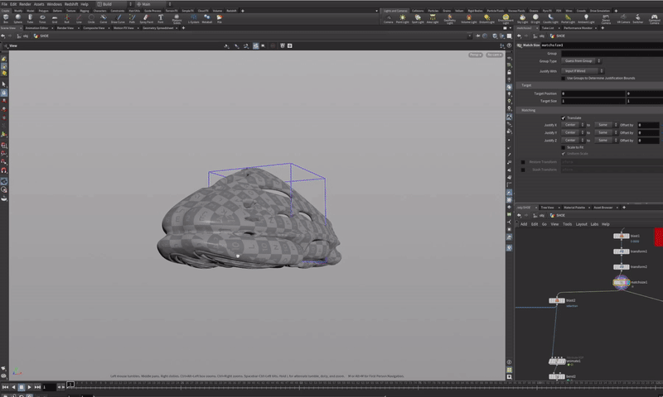Select the Grid shelf tool
This screenshot has height=397, width=663.
[x=55, y=18]
